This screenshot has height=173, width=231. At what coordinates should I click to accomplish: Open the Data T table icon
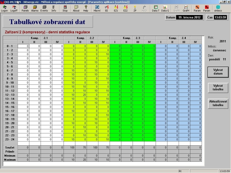[x=156, y=9]
